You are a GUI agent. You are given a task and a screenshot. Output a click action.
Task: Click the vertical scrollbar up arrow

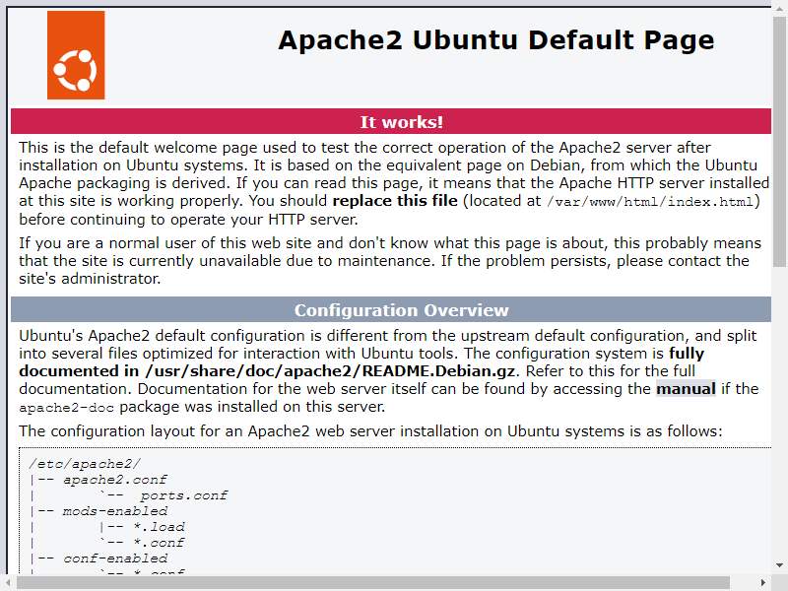[779, 7]
